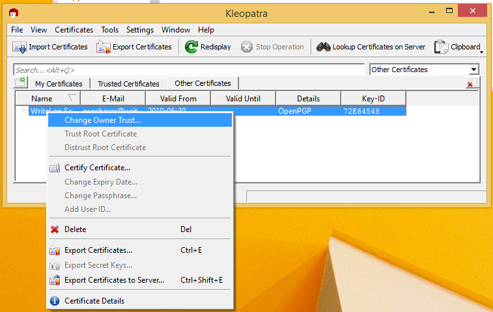
Task: Select Certify Certificate... from context menu
Action: pos(140,168)
